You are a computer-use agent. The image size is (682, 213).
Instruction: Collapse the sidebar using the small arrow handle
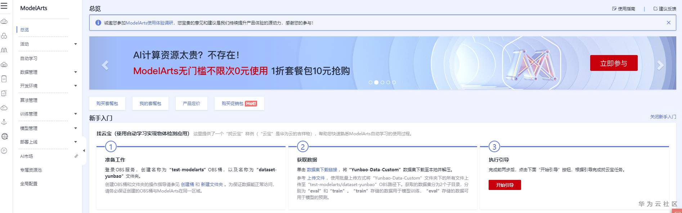[x=84, y=151]
